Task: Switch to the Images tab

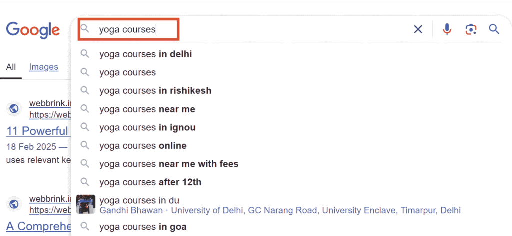Action: [x=44, y=67]
